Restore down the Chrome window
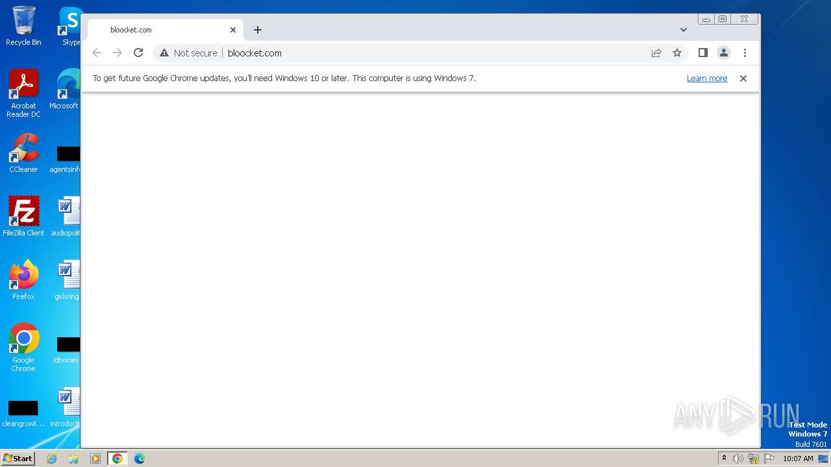 722,19
